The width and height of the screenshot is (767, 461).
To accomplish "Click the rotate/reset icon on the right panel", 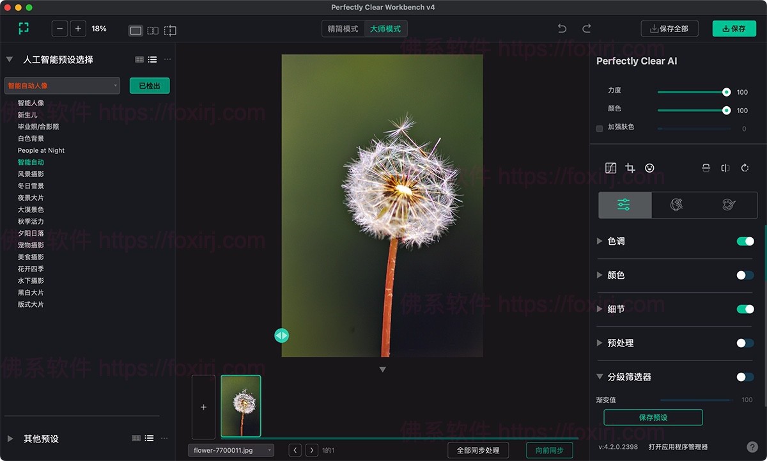I will coord(745,168).
